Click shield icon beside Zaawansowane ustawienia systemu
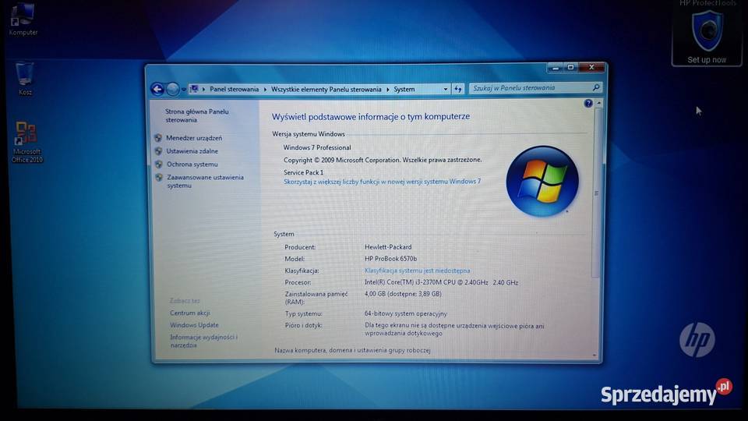This screenshot has width=748, height=421. tap(159, 177)
